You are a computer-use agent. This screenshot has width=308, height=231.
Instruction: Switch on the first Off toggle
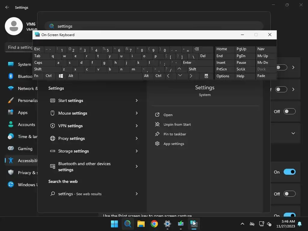[x=290, y=111]
